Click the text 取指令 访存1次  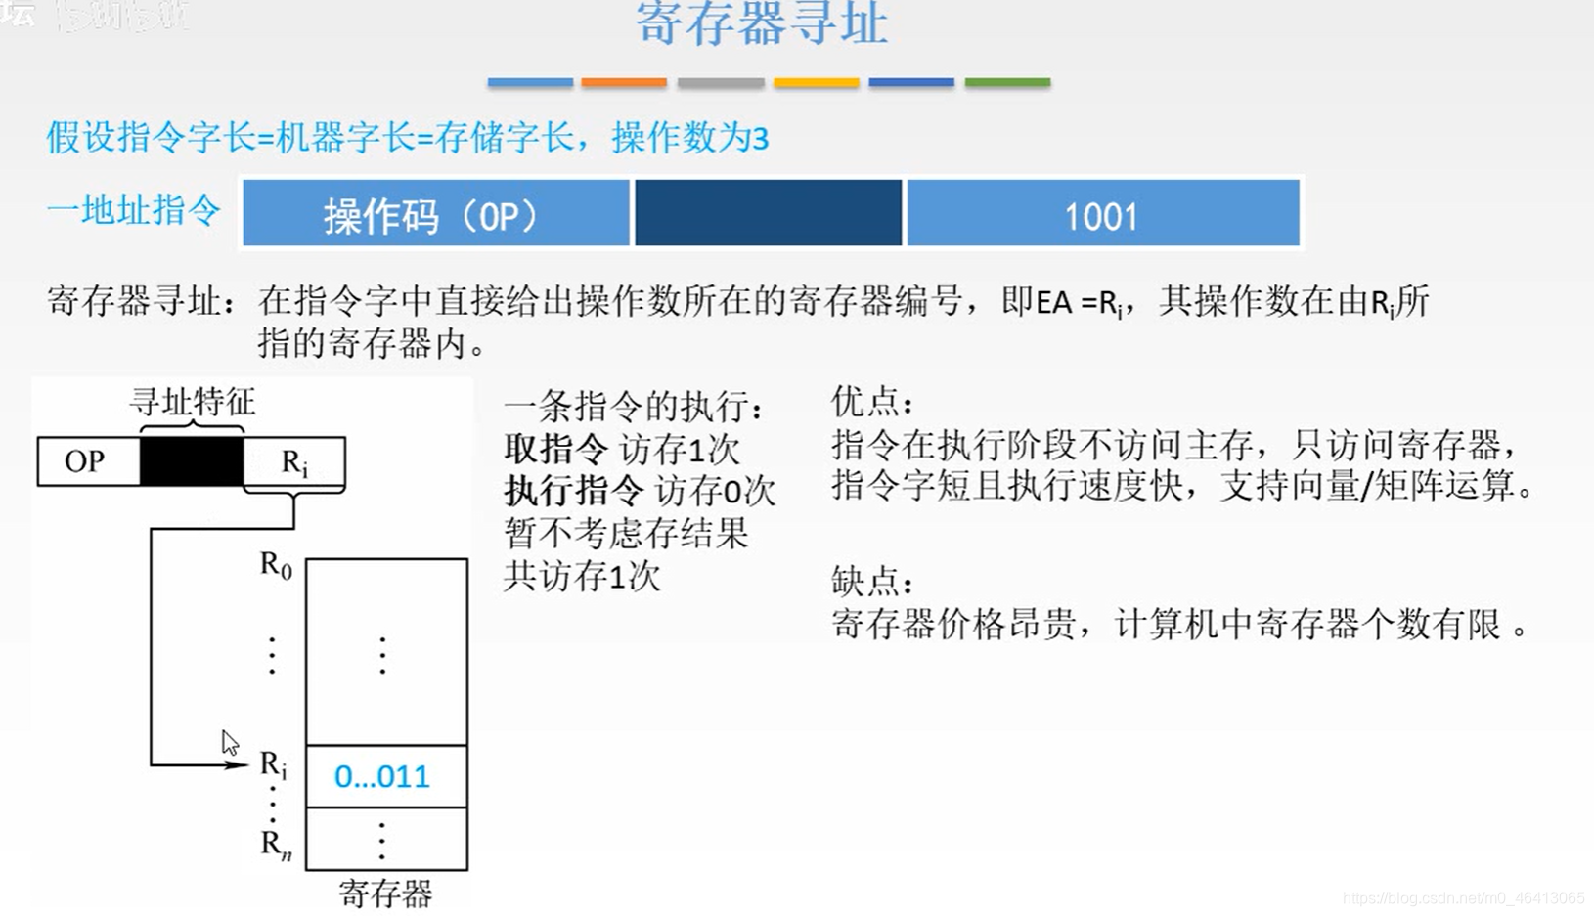coord(622,450)
